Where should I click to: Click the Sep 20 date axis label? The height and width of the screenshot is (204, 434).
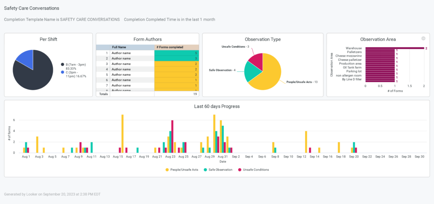pyautogui.click(x=354, y=157)
